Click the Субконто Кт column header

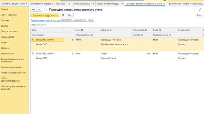(189, 30)
